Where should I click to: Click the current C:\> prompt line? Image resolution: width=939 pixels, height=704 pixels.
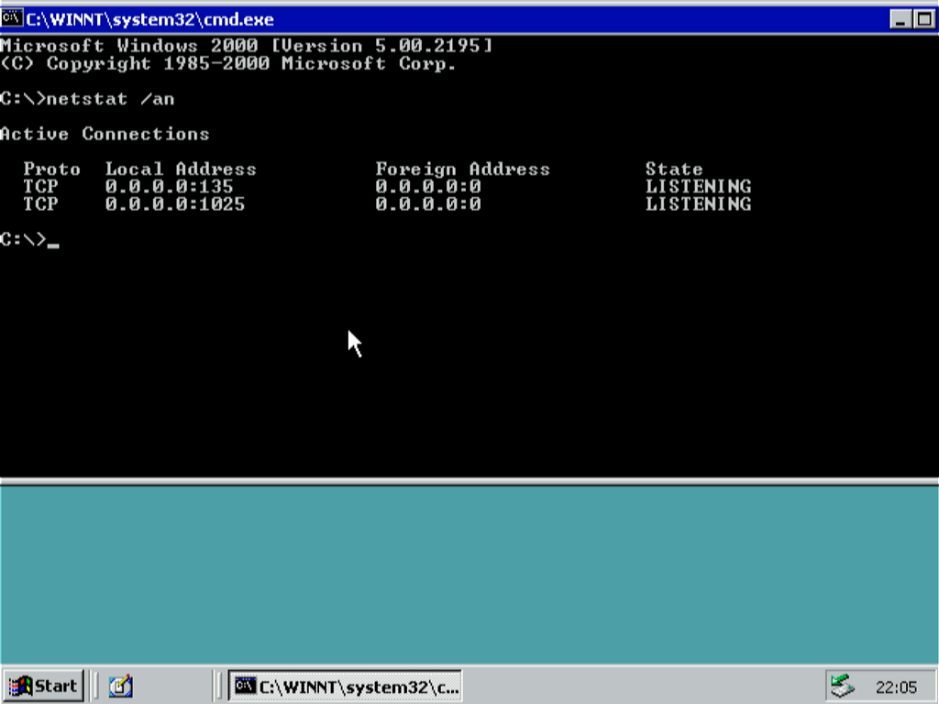29,239
